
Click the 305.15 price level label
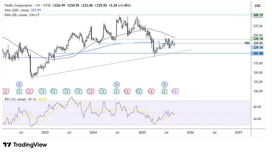pyautogui.click(x=258, y=15)
